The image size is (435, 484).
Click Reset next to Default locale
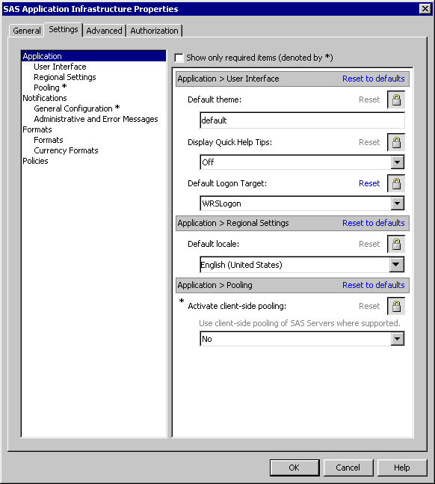pyautogui.click(x=369, y=244)
